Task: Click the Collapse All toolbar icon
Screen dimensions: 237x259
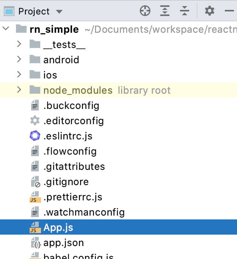Action: point(185,11)
